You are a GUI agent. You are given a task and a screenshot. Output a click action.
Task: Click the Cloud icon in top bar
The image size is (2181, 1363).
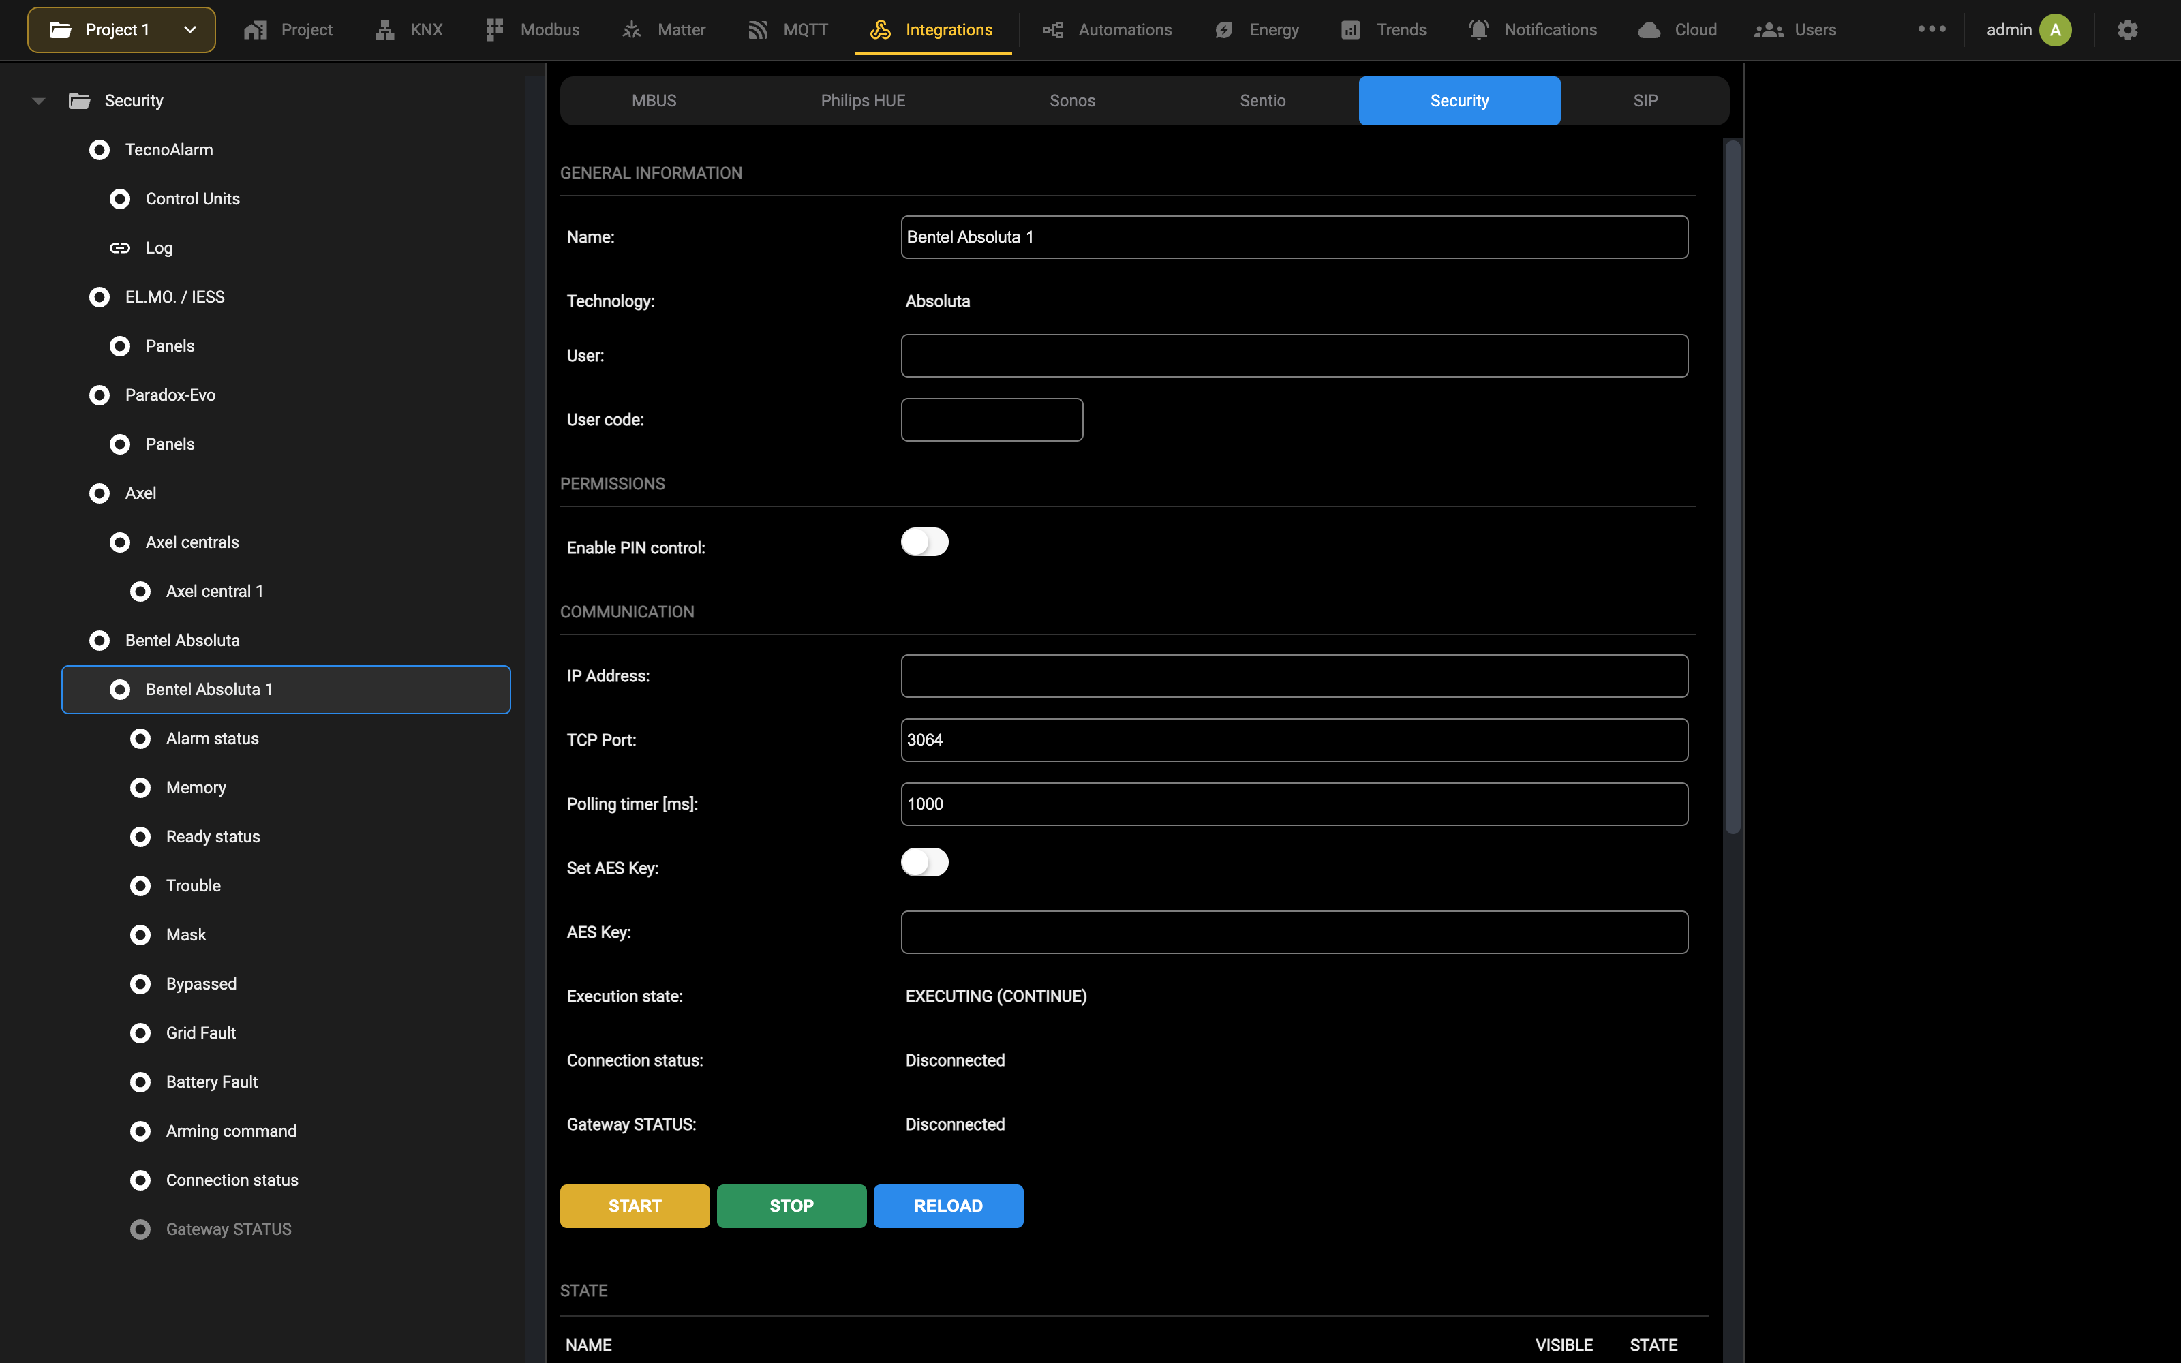point(1649,30)
